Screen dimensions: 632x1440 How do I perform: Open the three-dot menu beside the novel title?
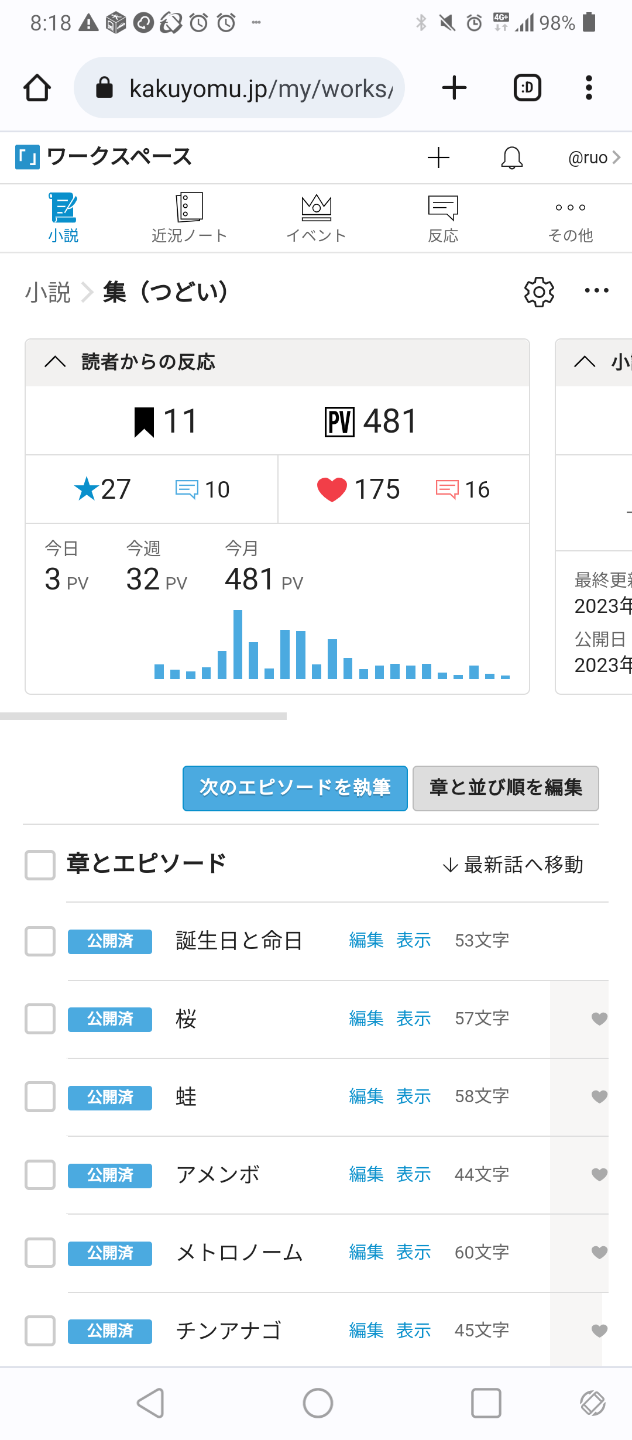(596, 291)
